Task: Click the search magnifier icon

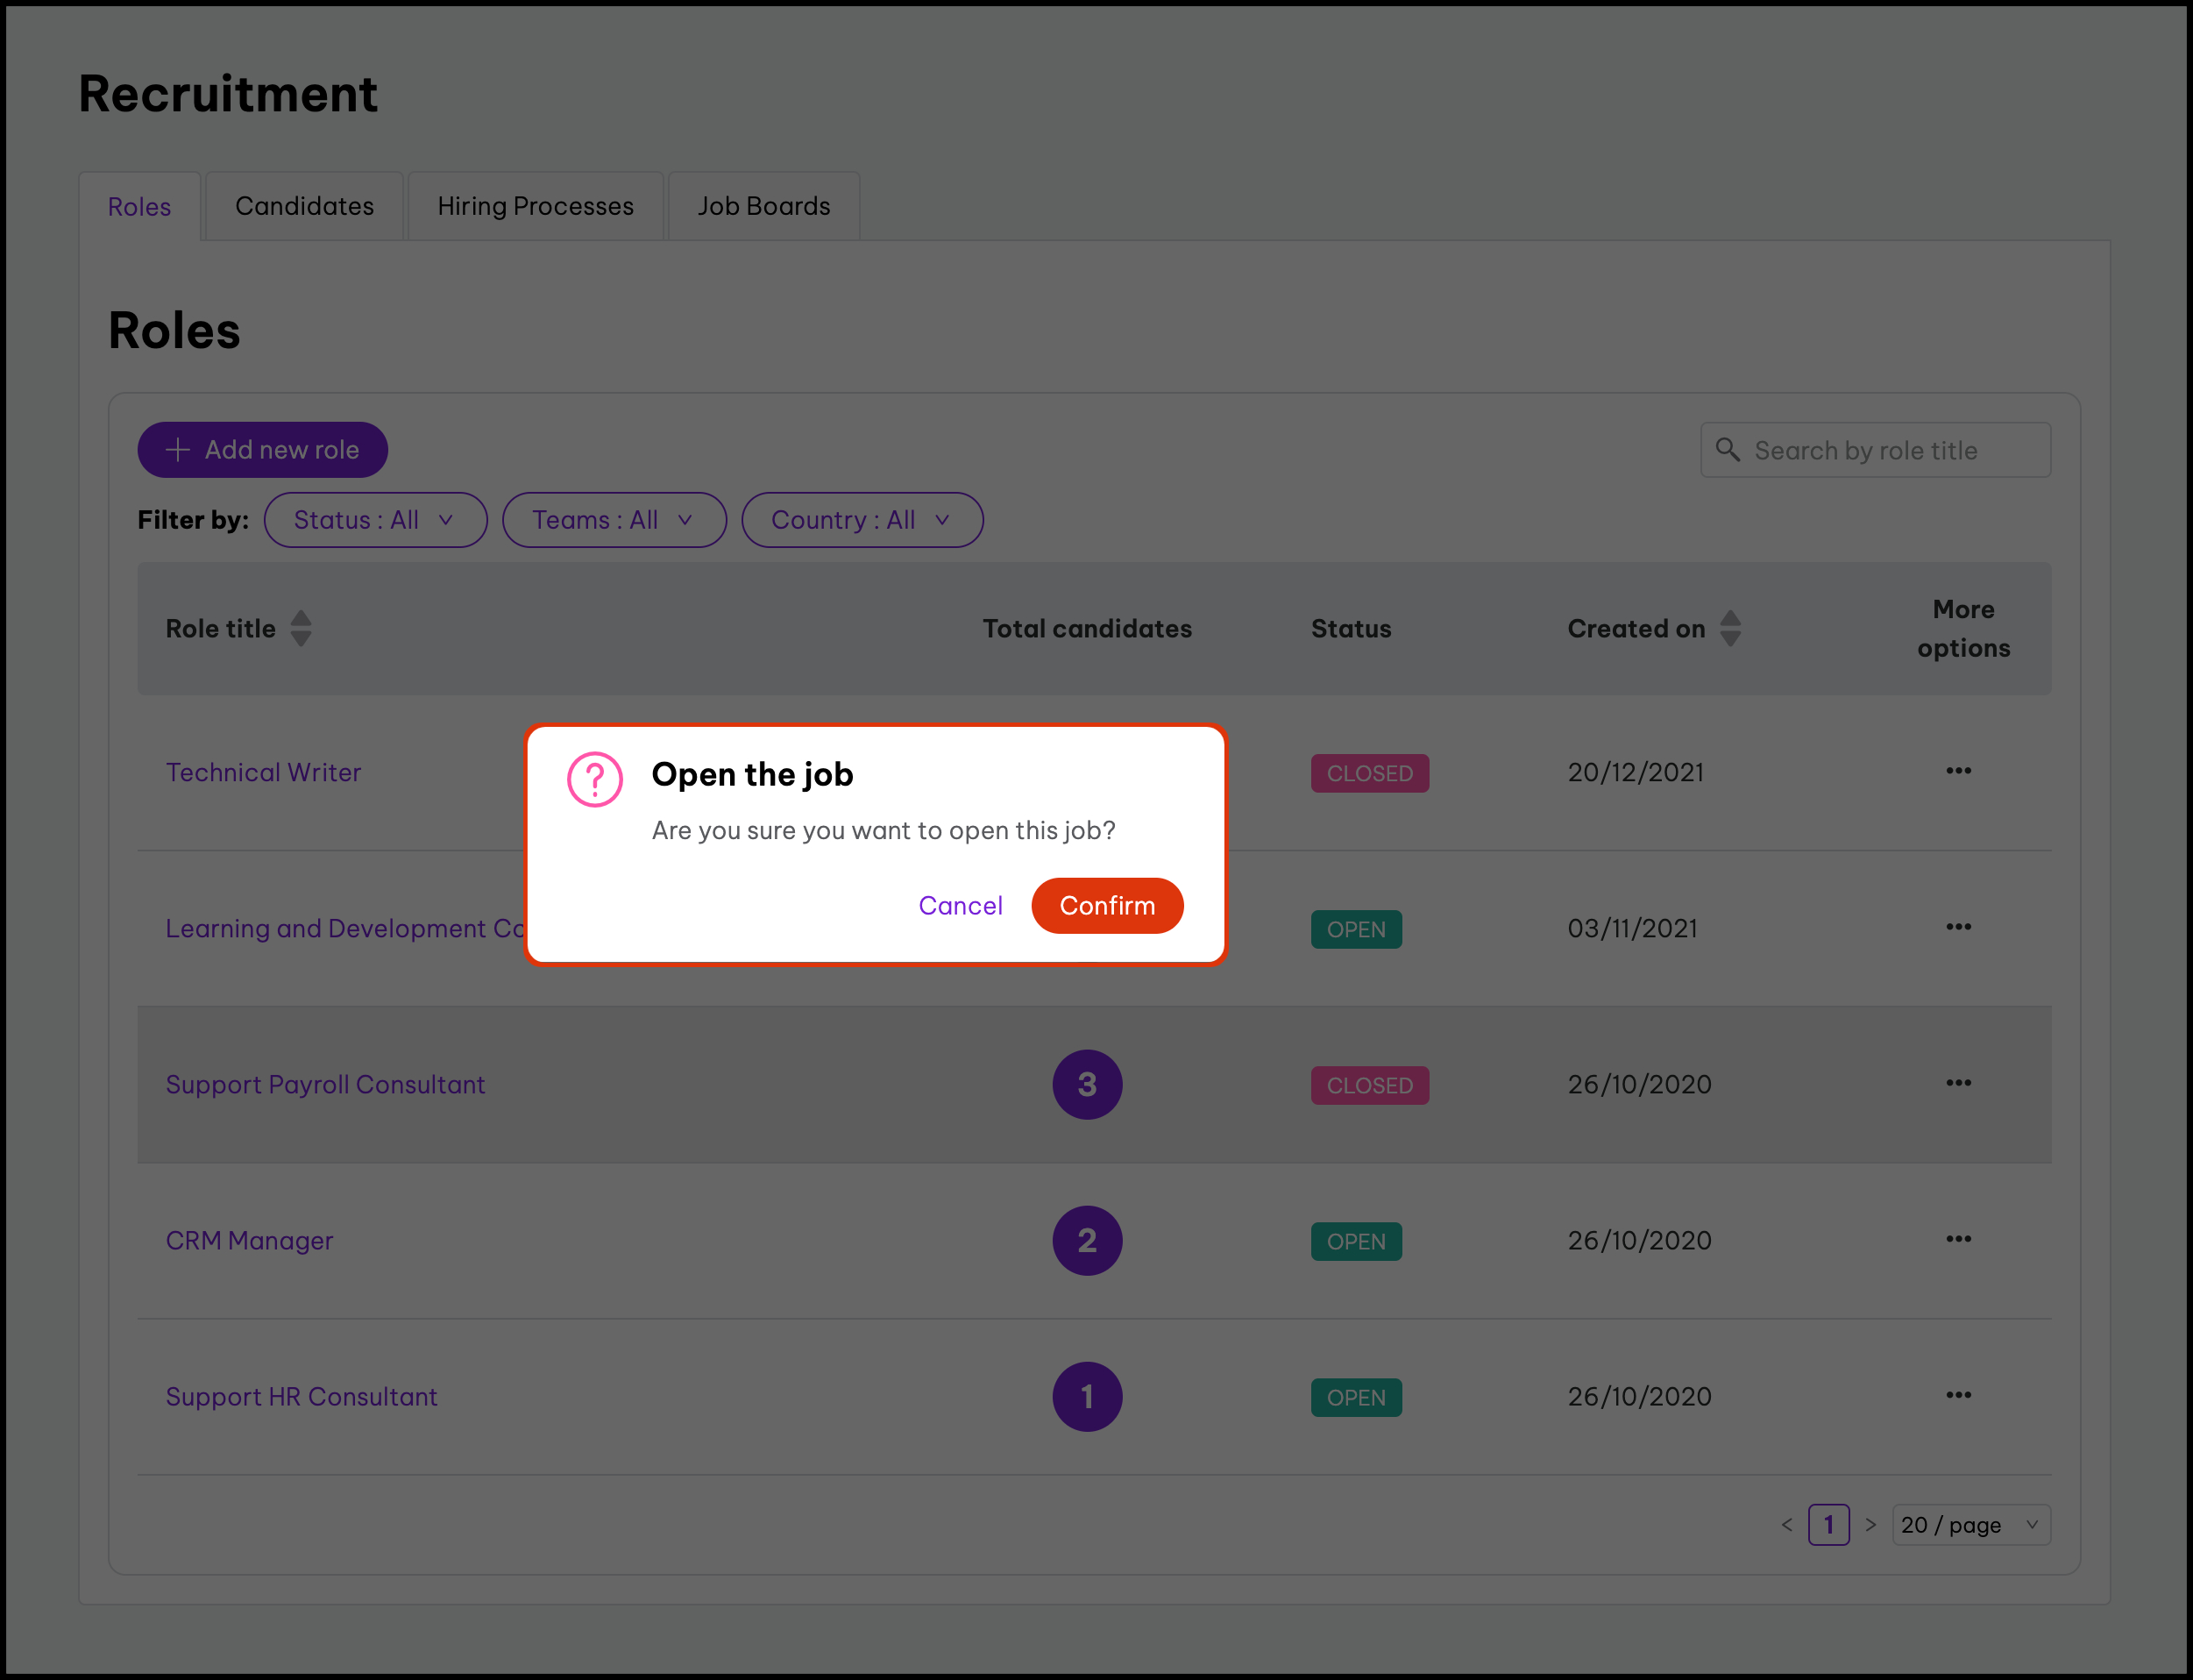Action: pos(1728,450)
